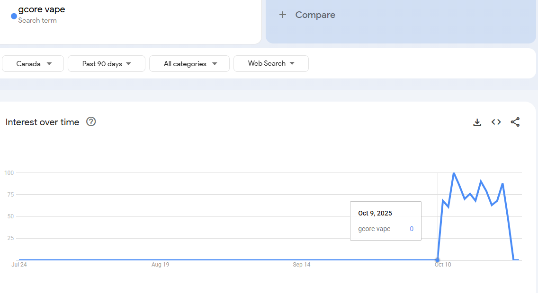Click the Oct 10 axis date label
This screenshot has height=293, width=538.
[x=443, y=265]
